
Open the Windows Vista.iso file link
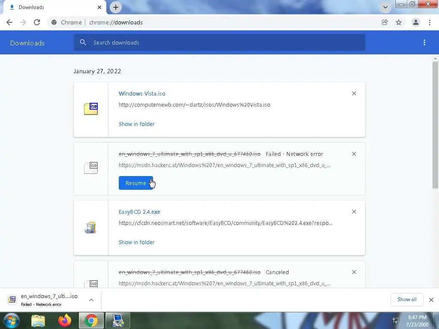(142, 93)
